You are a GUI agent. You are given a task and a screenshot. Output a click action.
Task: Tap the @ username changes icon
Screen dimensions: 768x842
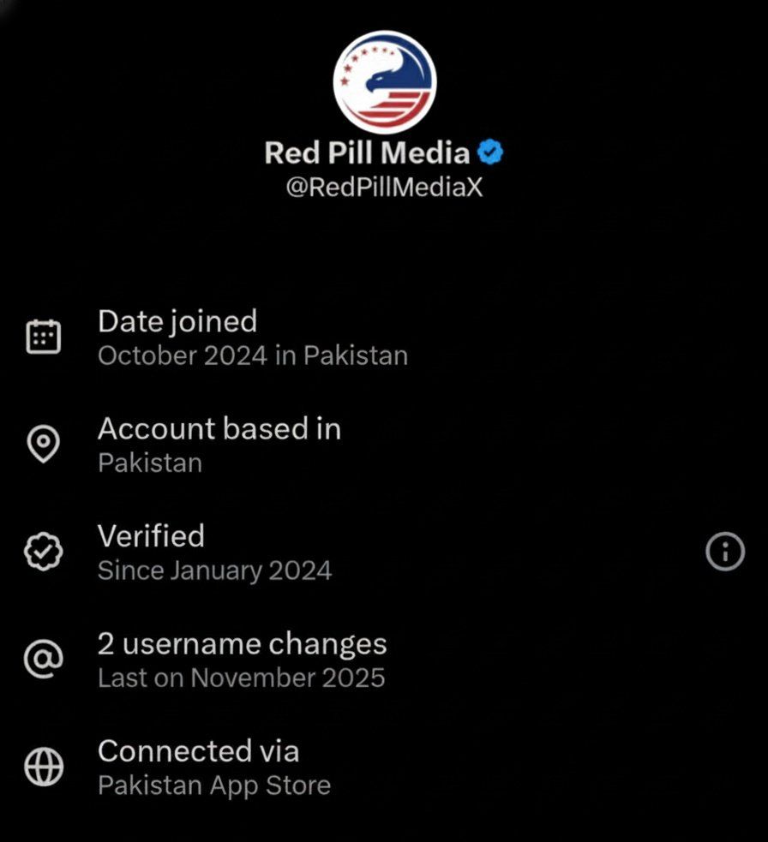point(44,659)
